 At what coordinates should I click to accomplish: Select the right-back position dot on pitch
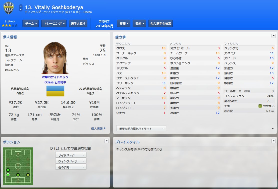(28, 175)
